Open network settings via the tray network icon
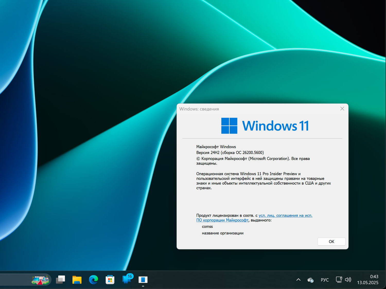The image size is (386, 289). (x=338, y=279)
